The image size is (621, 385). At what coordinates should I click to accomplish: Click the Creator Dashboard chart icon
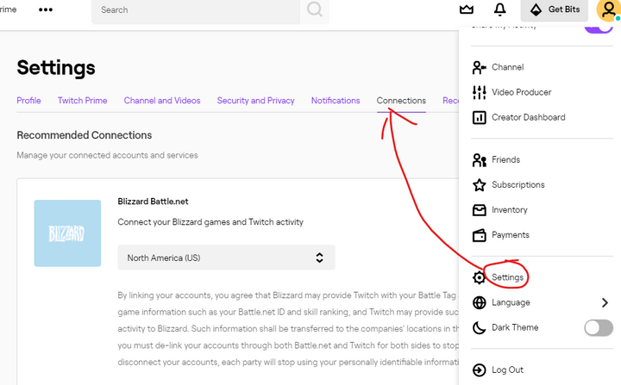[480, 117]
